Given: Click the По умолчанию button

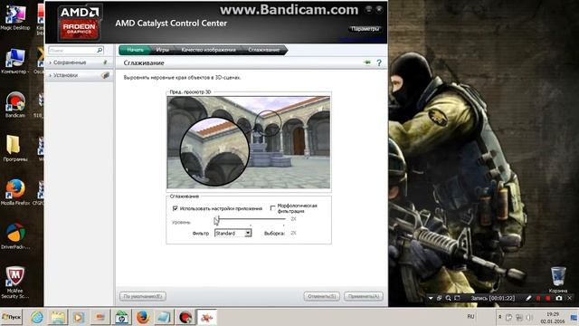Looking at the screenshot, I should pyautogui.click(x=143, y=296).
